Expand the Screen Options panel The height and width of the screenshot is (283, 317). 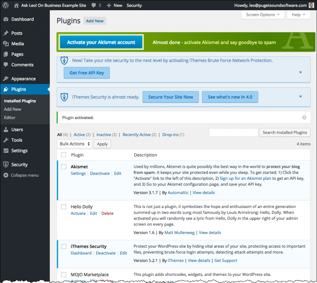click(263, 15)
